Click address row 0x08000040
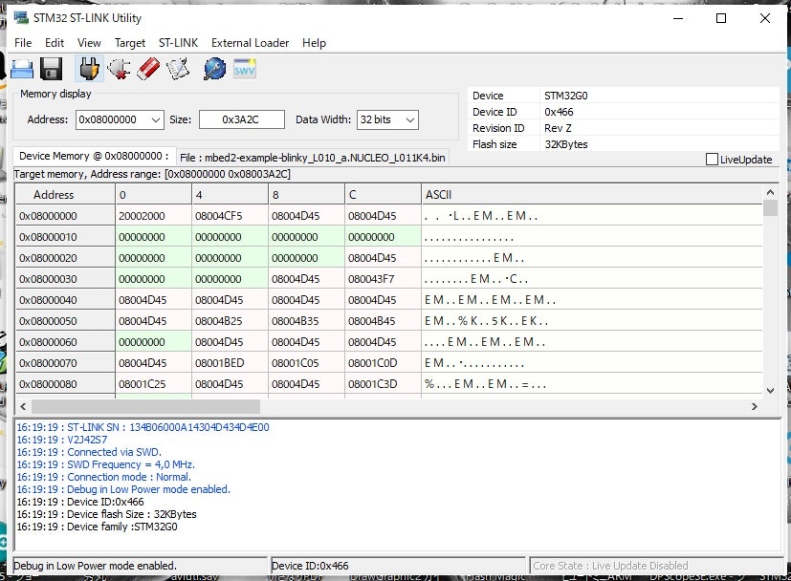Screen dimensions: 791x581 click(x=65, y=300)
